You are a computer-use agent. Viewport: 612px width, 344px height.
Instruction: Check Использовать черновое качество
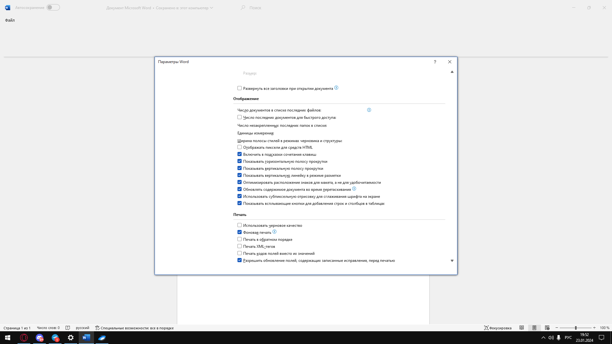pos(239,225)
